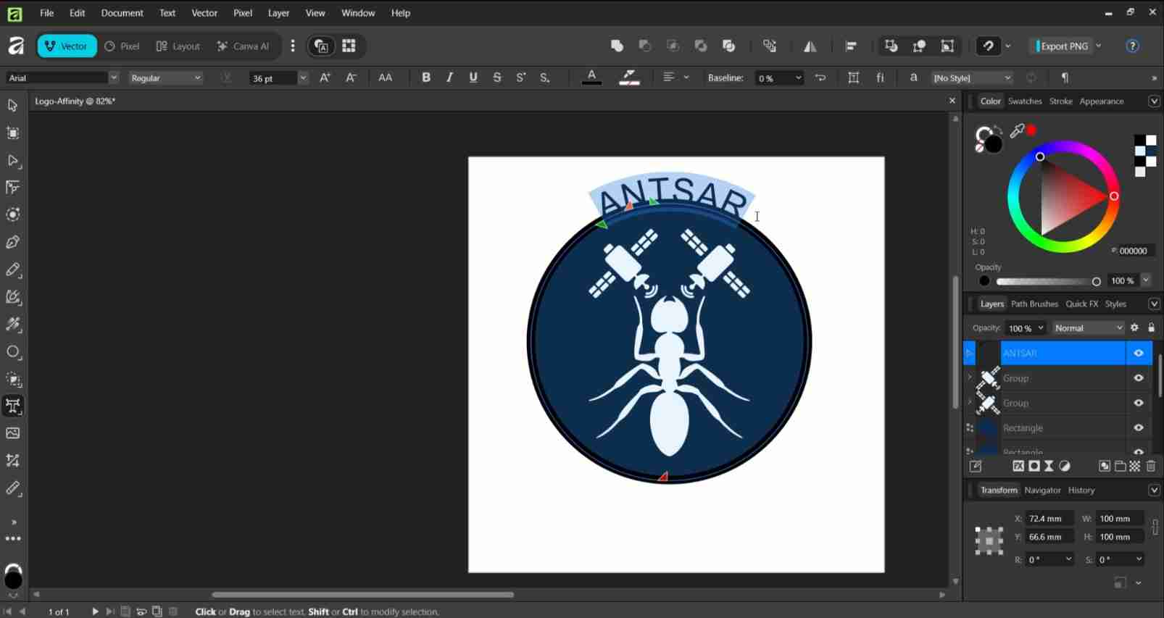Open the Export PNG options arrow
Image resolution: width=1164 pixels, height=618 pixels.
pos(1099,46)
